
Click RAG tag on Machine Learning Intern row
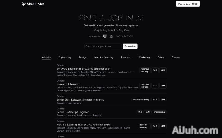(x=155, y=126)
